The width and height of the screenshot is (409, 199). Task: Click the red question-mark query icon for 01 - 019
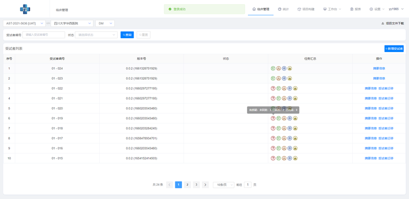coord(273,118)
